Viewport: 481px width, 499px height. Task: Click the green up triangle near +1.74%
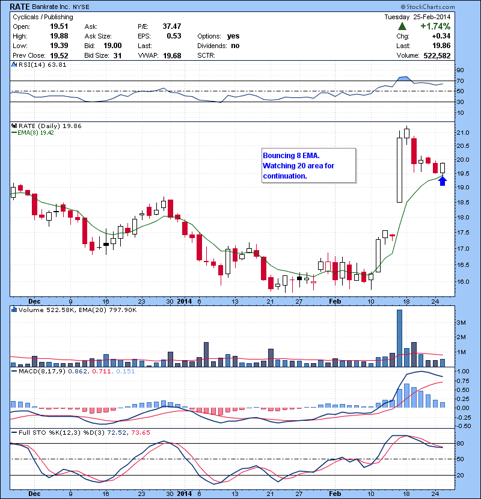tap(402, 26)
